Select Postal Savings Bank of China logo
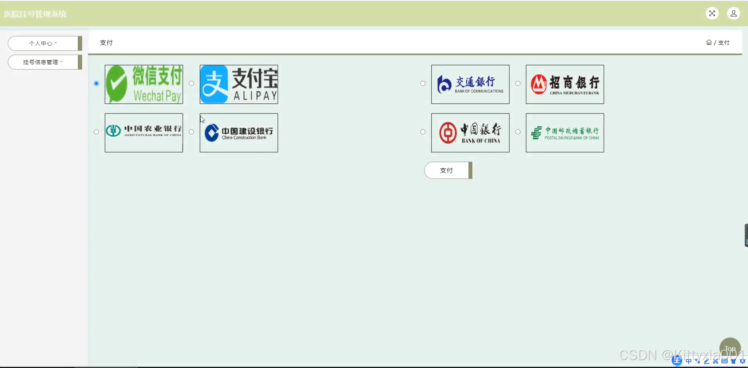This screenshot has width=748, height=368. pos(565,133)
